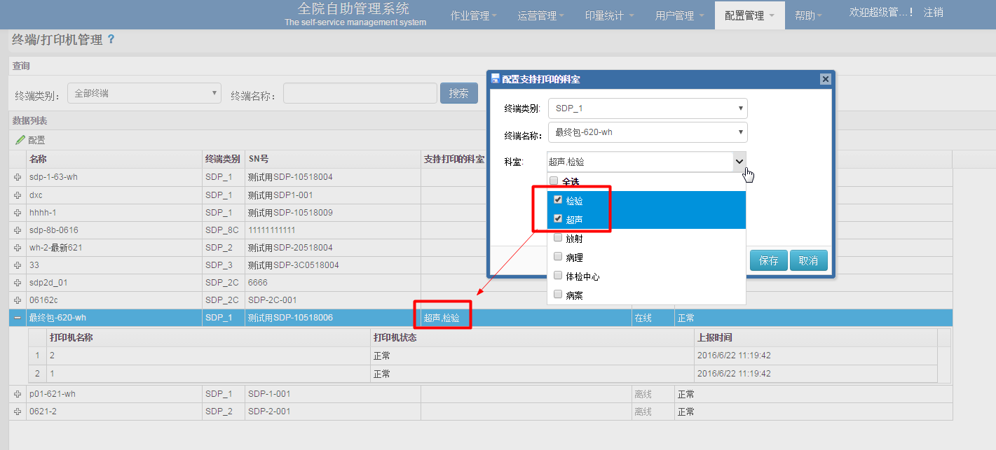Viewport: 996px width, 450px height.
Task: Click the blue help question mark icon
Action: pyautogui.click(x=111, y=40)
